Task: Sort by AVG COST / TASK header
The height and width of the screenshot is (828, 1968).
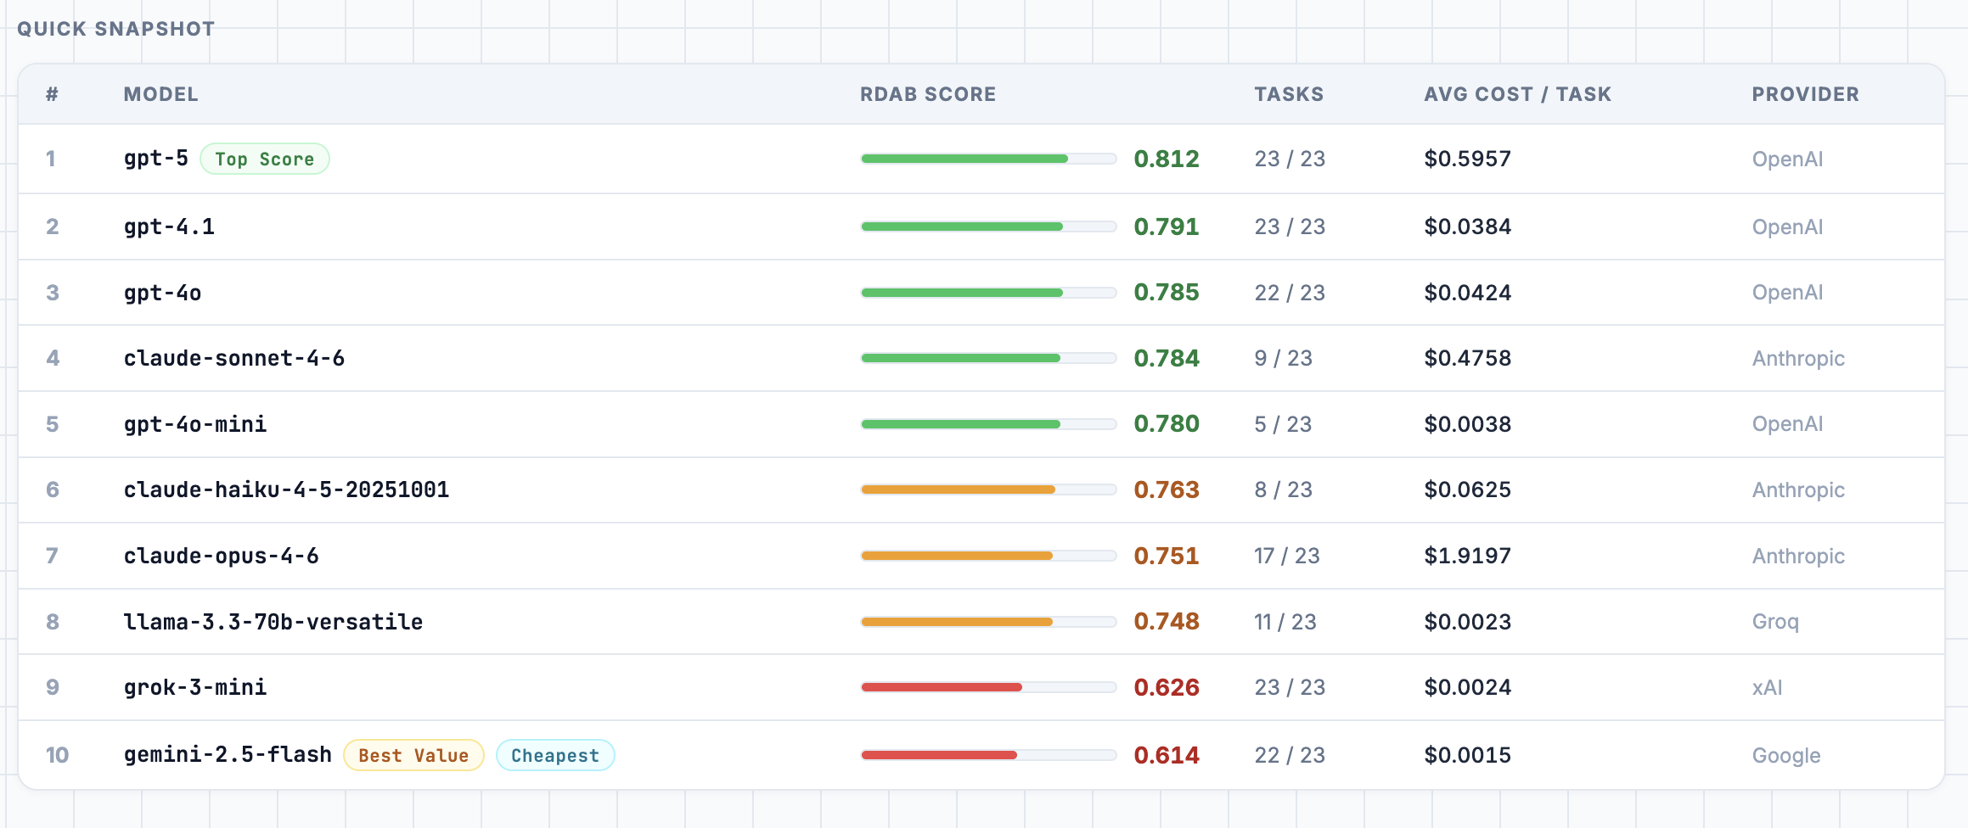Action: 1517,94
